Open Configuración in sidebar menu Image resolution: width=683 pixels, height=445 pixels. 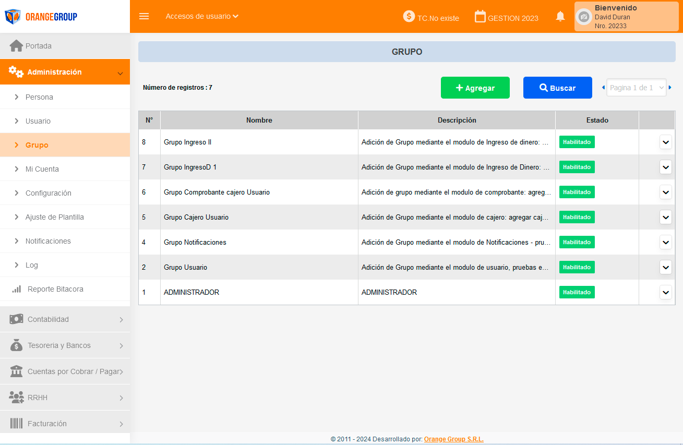click(48, 193)
